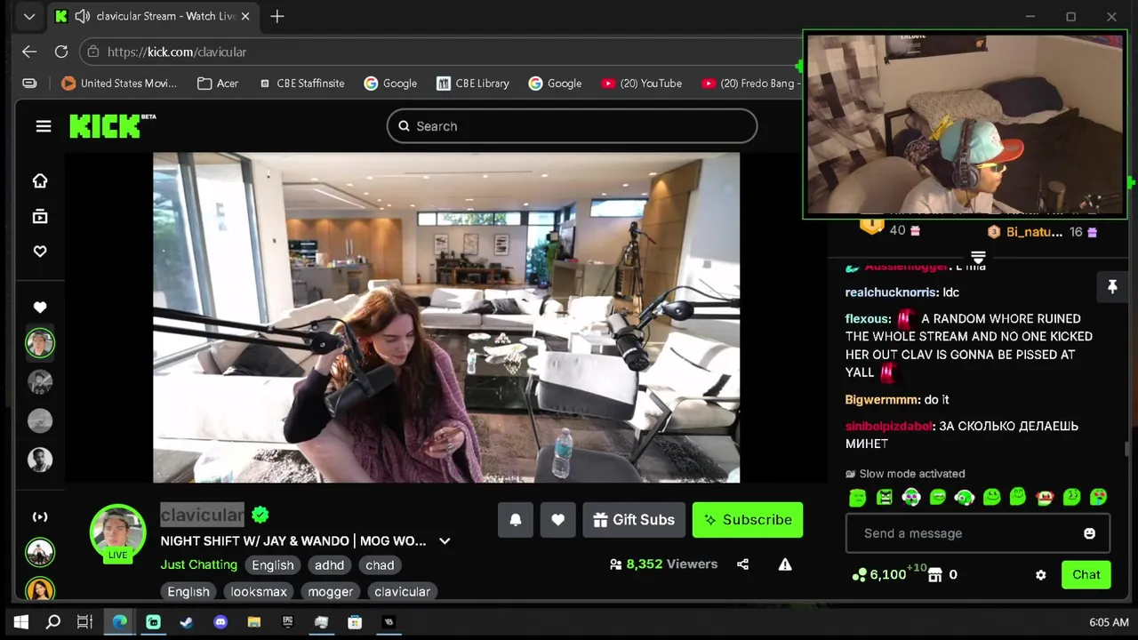Screen dimensions: 1138x640
Task: Open flexous's profile from chat
Action: pyautogui.click(x=868, y=318)
